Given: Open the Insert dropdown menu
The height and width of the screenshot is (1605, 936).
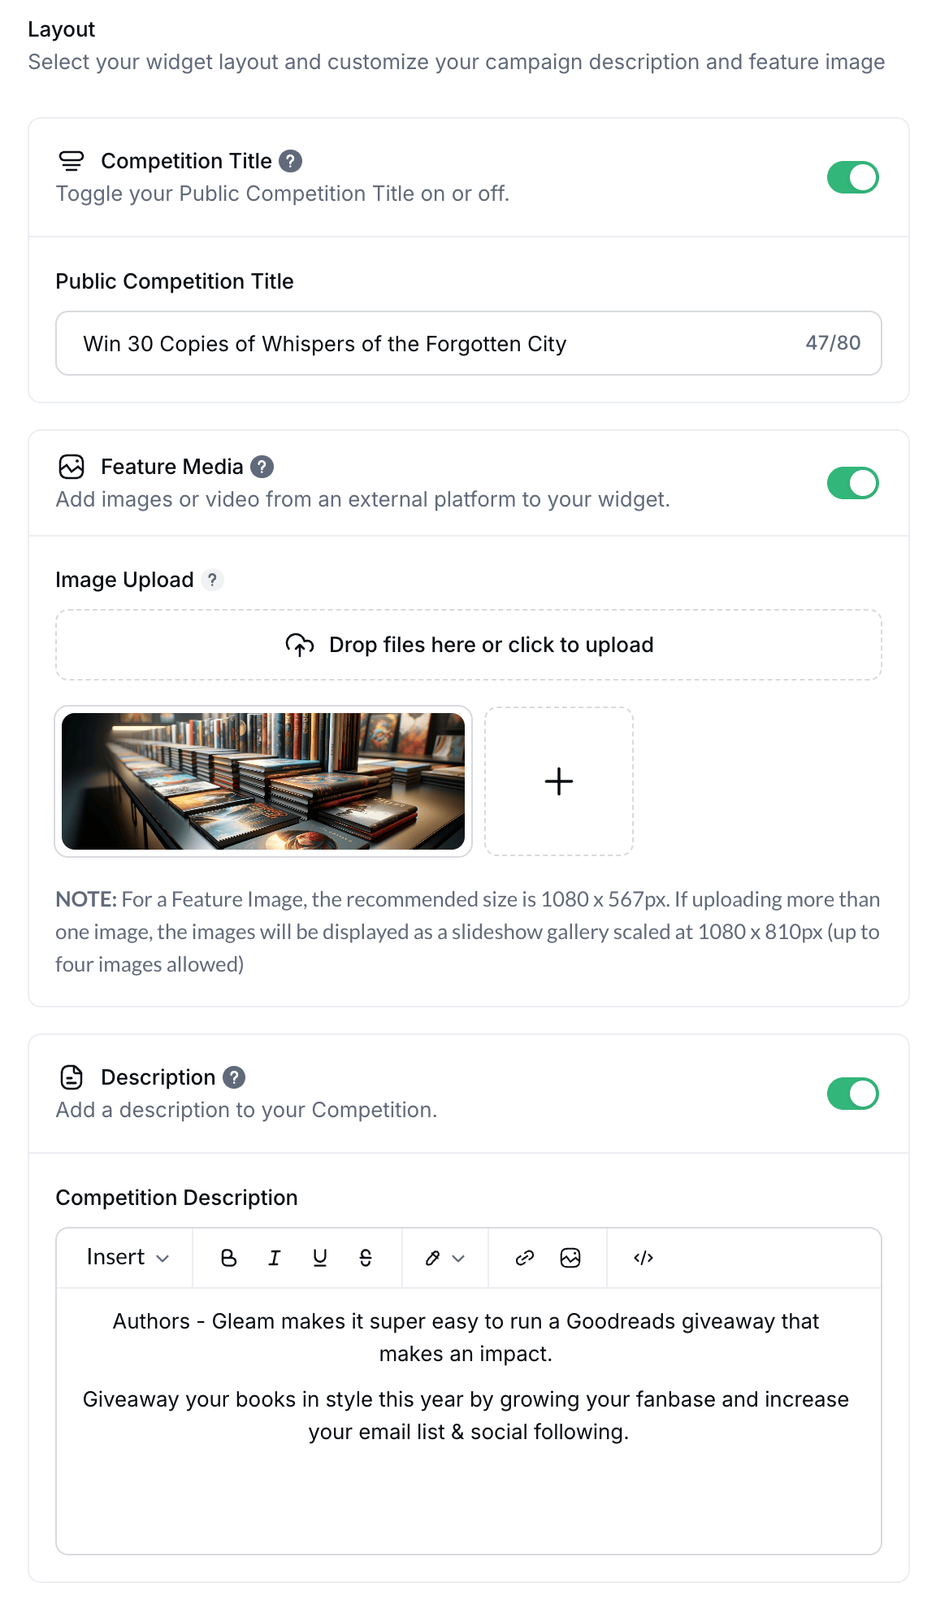Looking at the screenshot, I should (x=128, y=1258).
